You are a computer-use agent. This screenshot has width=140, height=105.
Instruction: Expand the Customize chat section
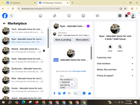pos(115,58)
